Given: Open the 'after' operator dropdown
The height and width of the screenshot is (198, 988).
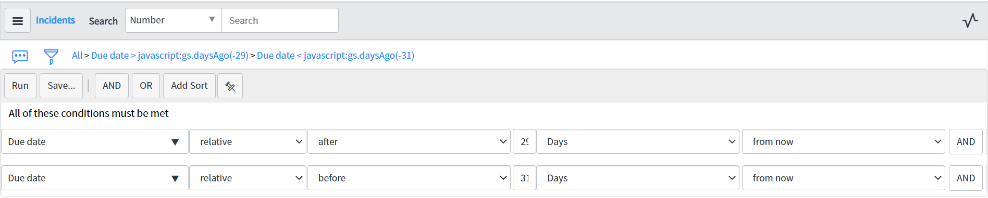Looking at the screenshot, I should tap(409, 141).
